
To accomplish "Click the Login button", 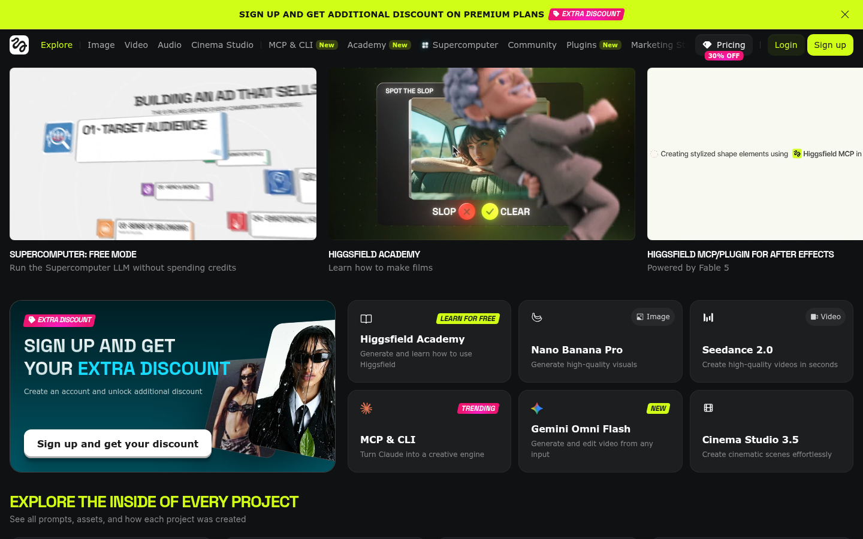I will (786, 45).
